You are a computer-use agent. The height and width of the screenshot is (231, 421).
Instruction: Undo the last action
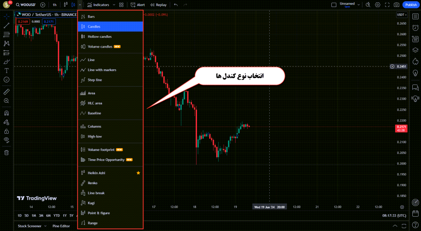[x=176, y=5]
